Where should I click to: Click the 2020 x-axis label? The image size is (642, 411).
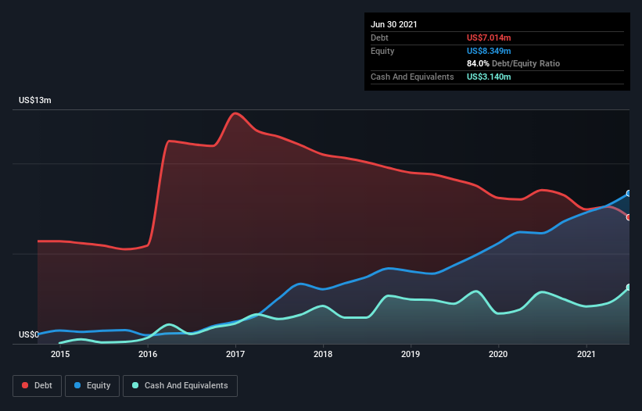498,354
